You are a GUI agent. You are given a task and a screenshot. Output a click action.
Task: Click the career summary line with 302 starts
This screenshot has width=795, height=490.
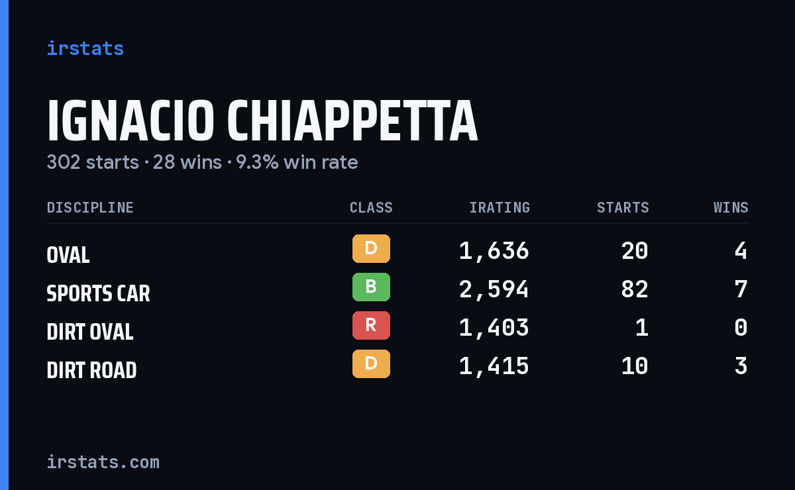pos(202,162)
